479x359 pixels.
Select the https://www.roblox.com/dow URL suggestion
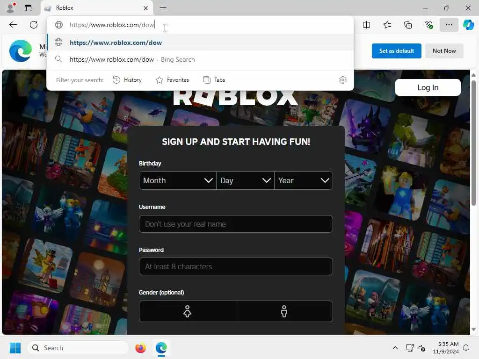point(200,43)
